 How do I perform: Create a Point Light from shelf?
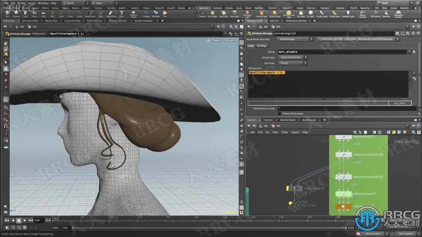point(212,14)
